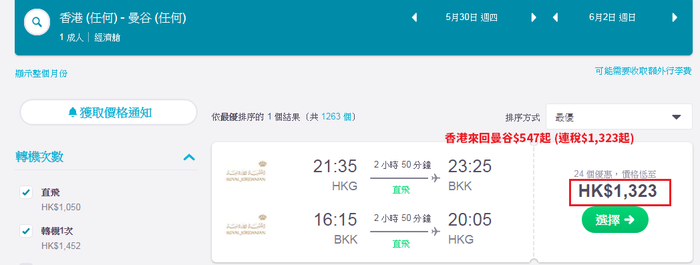
Task: Uncheck the 直飛 direct flight checkbox
Action: click(26, 192)
